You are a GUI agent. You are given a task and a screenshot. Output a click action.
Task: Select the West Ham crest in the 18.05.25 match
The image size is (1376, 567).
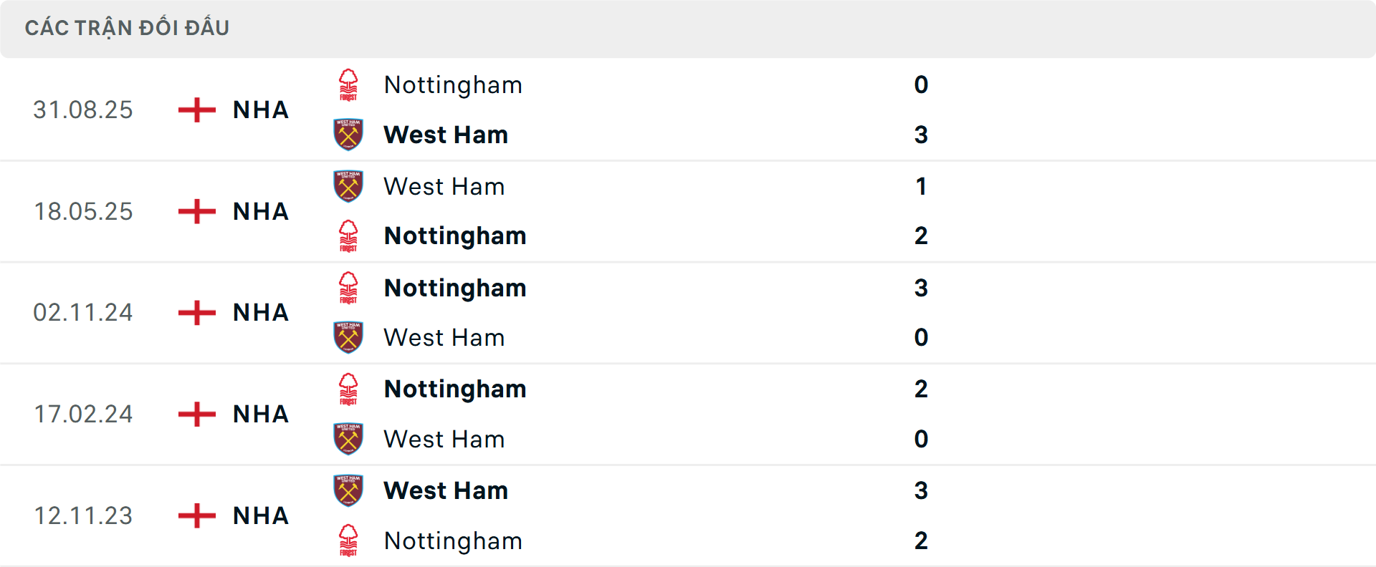tap(349, 186)
